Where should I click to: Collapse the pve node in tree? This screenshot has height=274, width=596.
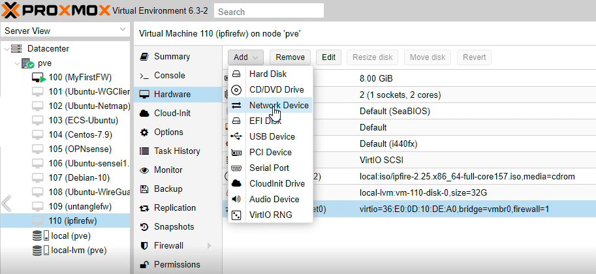[17, 63]
